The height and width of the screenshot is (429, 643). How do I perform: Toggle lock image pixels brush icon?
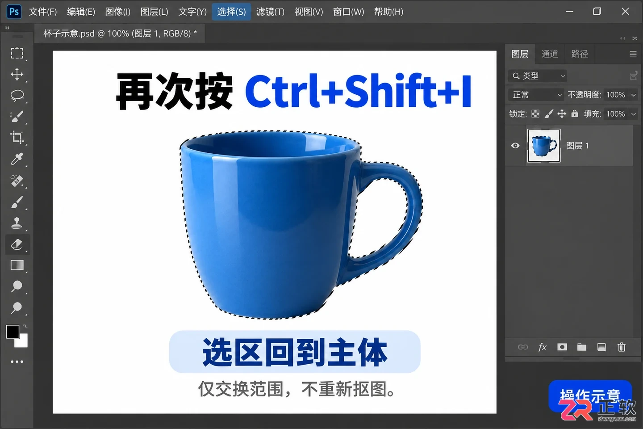549,114
